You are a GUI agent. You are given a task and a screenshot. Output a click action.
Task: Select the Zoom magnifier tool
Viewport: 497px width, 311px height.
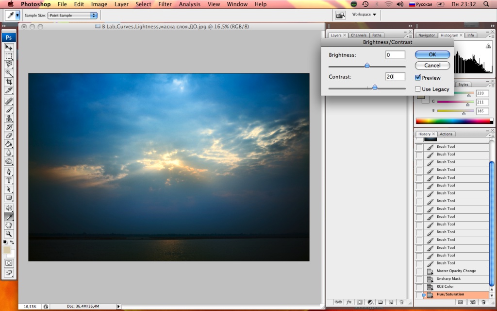pos(9,234)
